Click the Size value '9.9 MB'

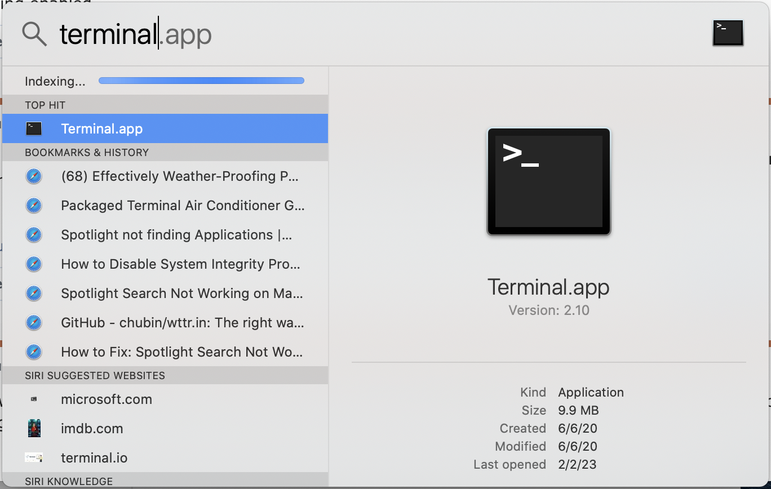578,410
